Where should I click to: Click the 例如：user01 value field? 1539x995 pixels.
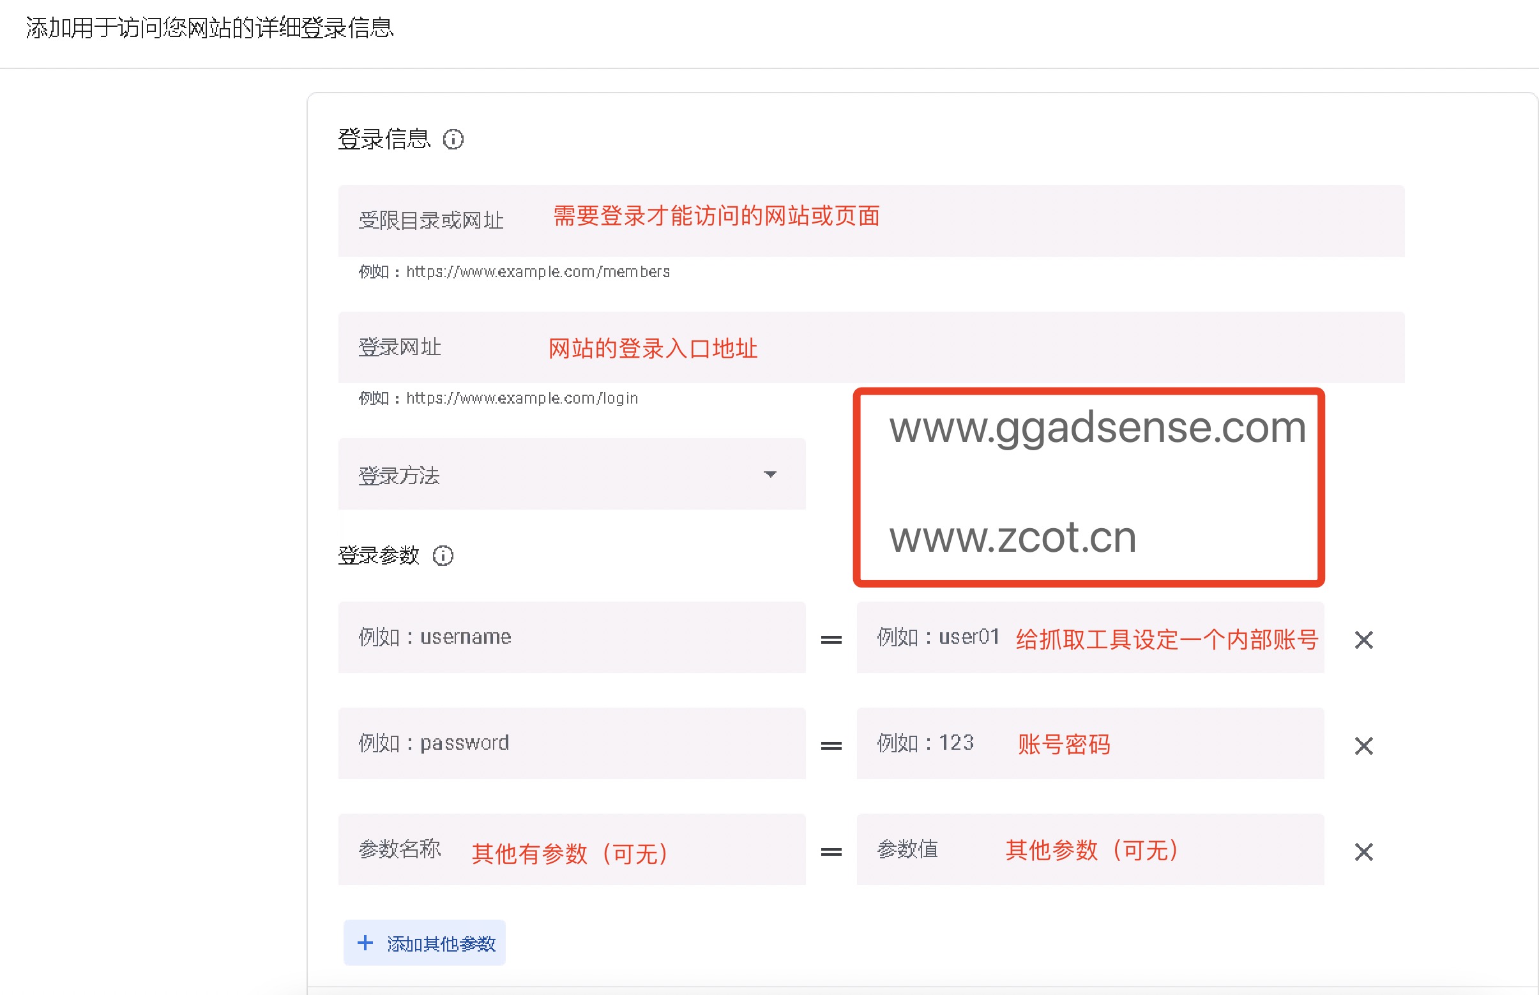point(1090,637)
